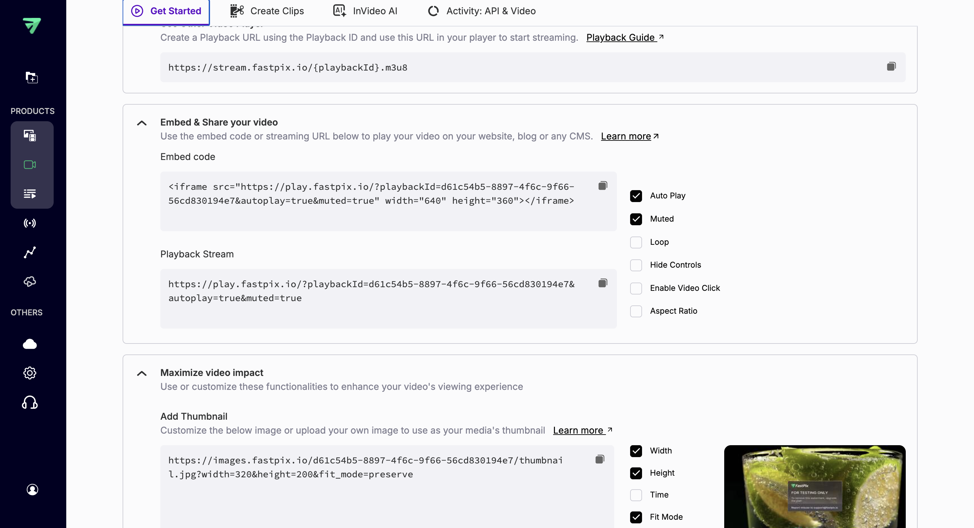Switch to the Create Clips tab
The height and width of the screenshot is (528, 974).
(267, 11)
